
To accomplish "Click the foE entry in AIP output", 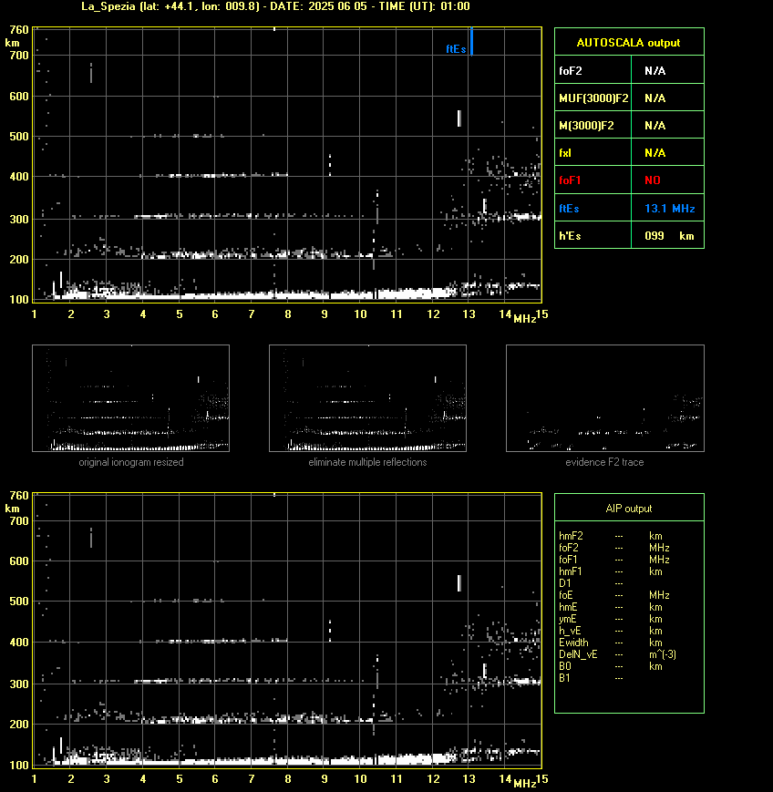I will click(x=566, y=595).
